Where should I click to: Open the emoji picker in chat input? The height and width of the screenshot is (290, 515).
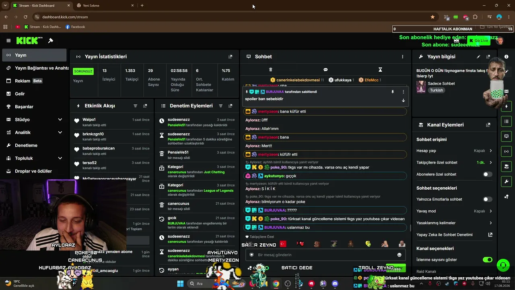(x=399, y=255)
